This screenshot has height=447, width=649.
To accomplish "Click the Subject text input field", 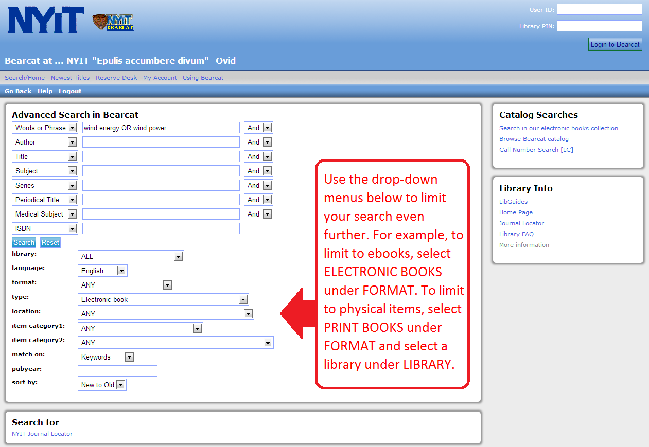I will point(161,171).
